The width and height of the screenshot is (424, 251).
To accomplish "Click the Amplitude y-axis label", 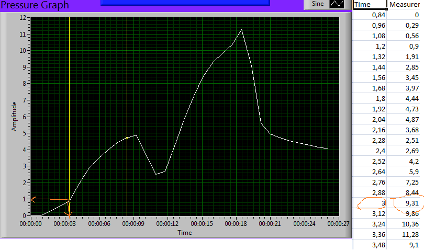I will tap(14, 117).
